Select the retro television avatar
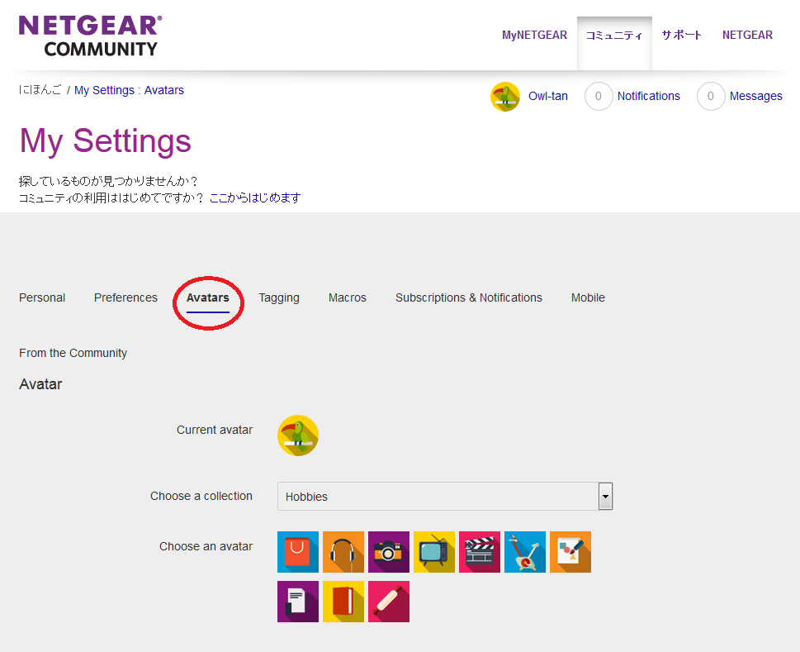 (434, 552)
